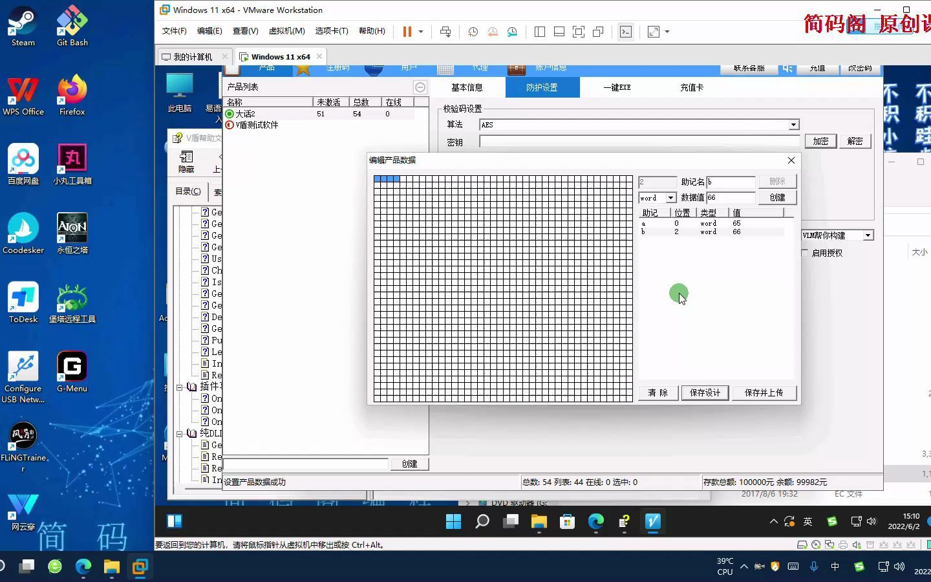Click the 加密 button

pos(820,141)
